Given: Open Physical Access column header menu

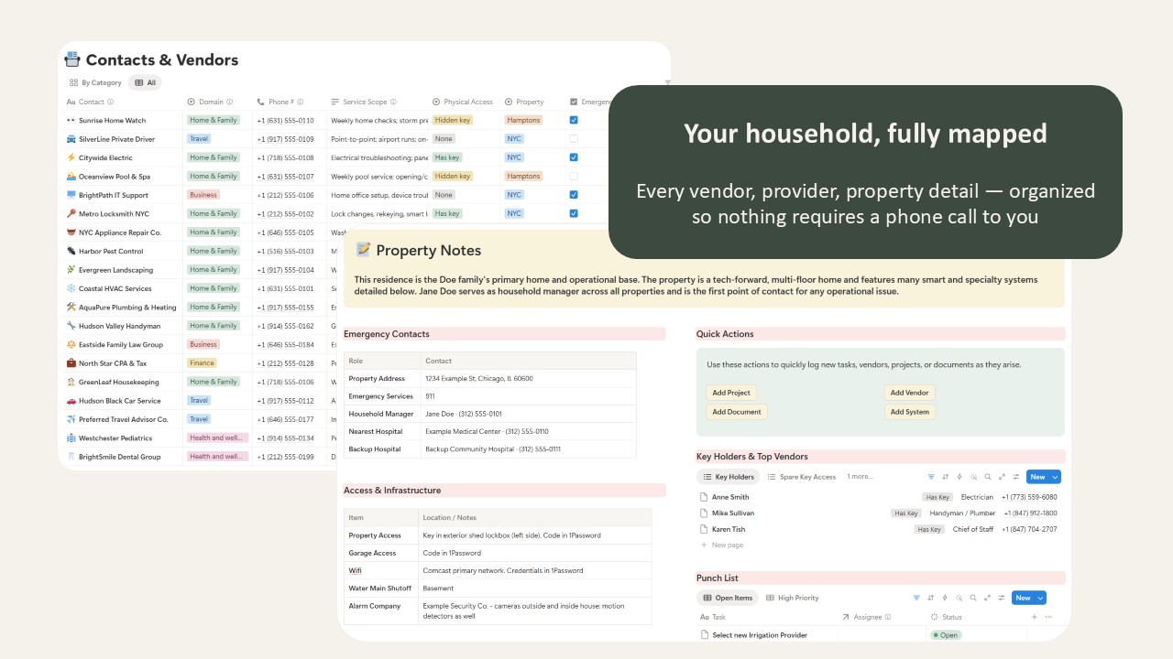Looking at the screenshot, I should pos(463,102).
